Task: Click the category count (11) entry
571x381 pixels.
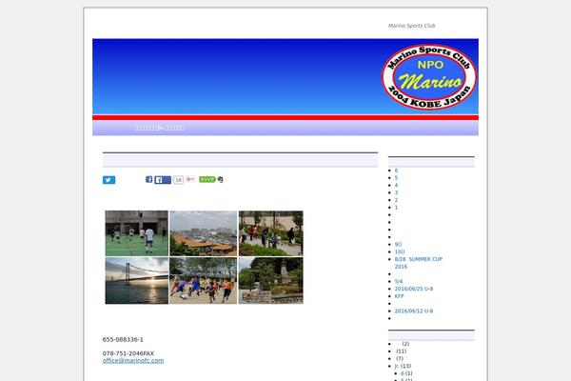Action: [401, 351]
